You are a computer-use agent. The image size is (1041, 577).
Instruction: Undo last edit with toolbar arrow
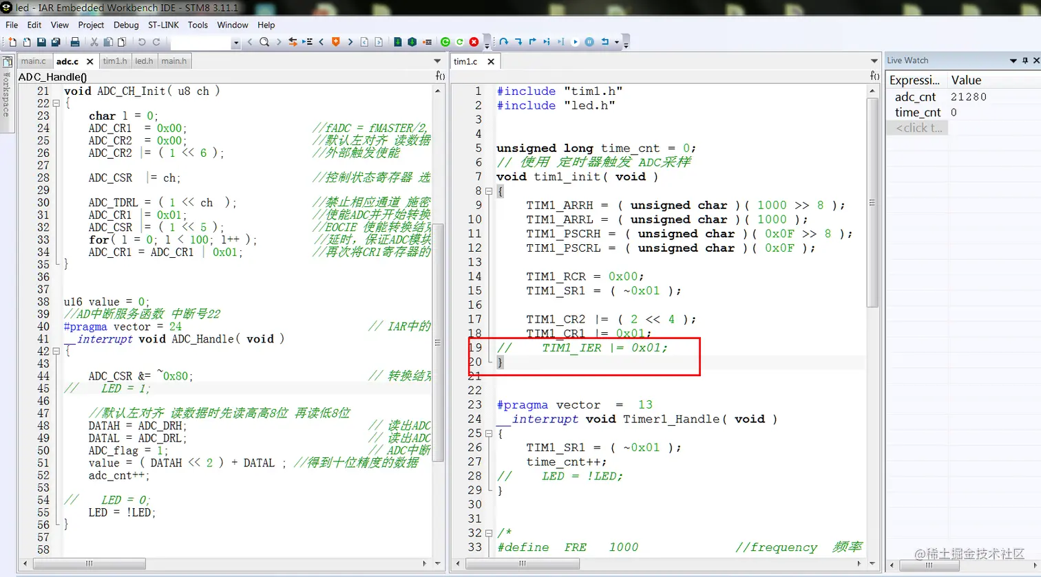pos(142,42)
